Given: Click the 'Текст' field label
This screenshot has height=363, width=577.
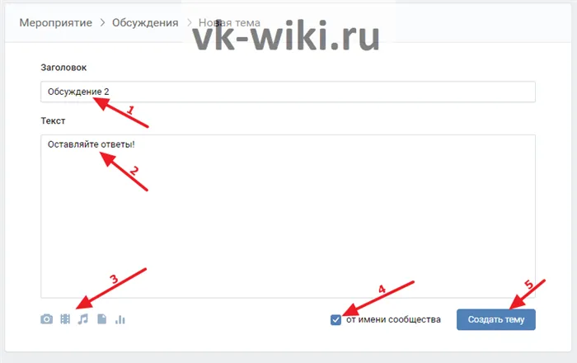Looking at the screenshot, I should coord(53,120).
